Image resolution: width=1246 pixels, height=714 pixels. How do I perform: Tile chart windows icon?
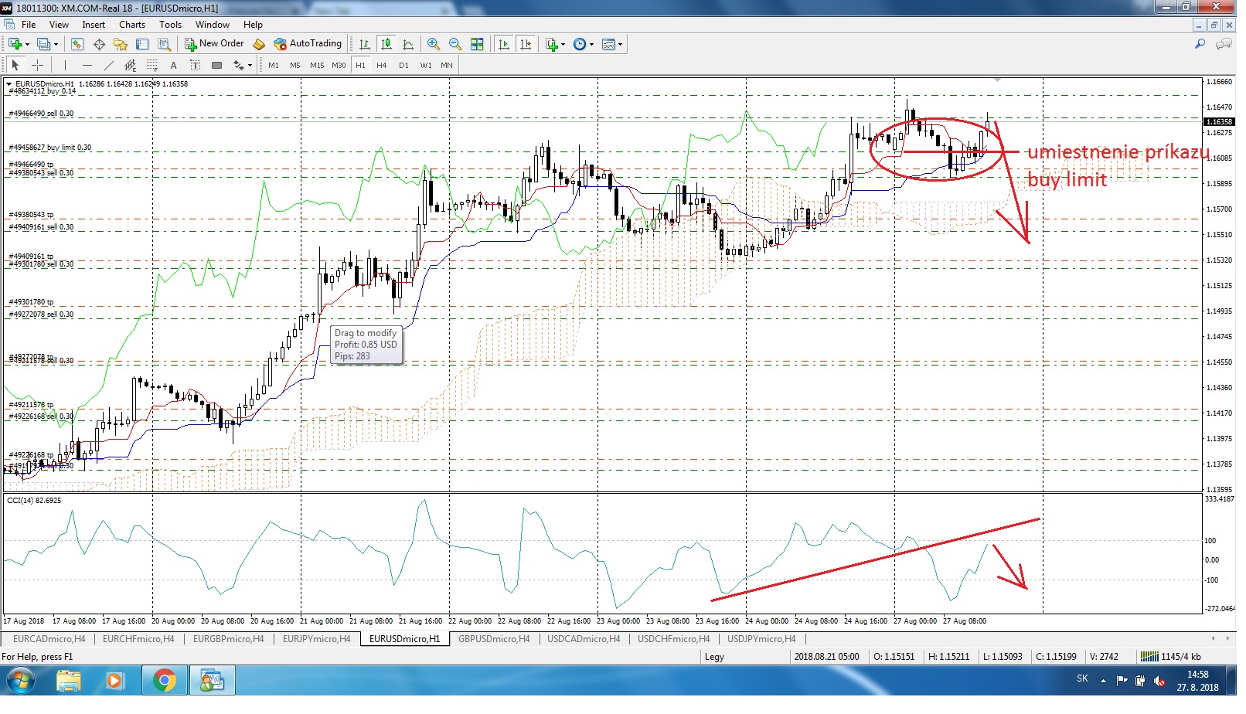click(x=477, y=44)
